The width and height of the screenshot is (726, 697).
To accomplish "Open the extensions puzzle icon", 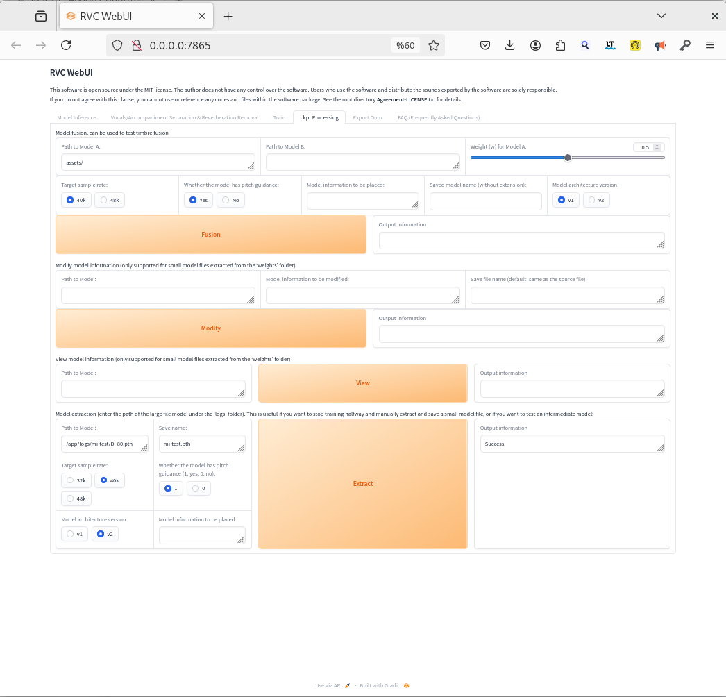I will [x=560, y=45].
